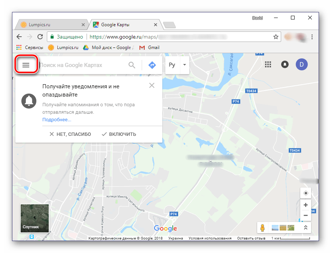Image resolution: width=331 pixels, height=253 pixels.
Task: Zoom out on the map
Action: point(306,215)
